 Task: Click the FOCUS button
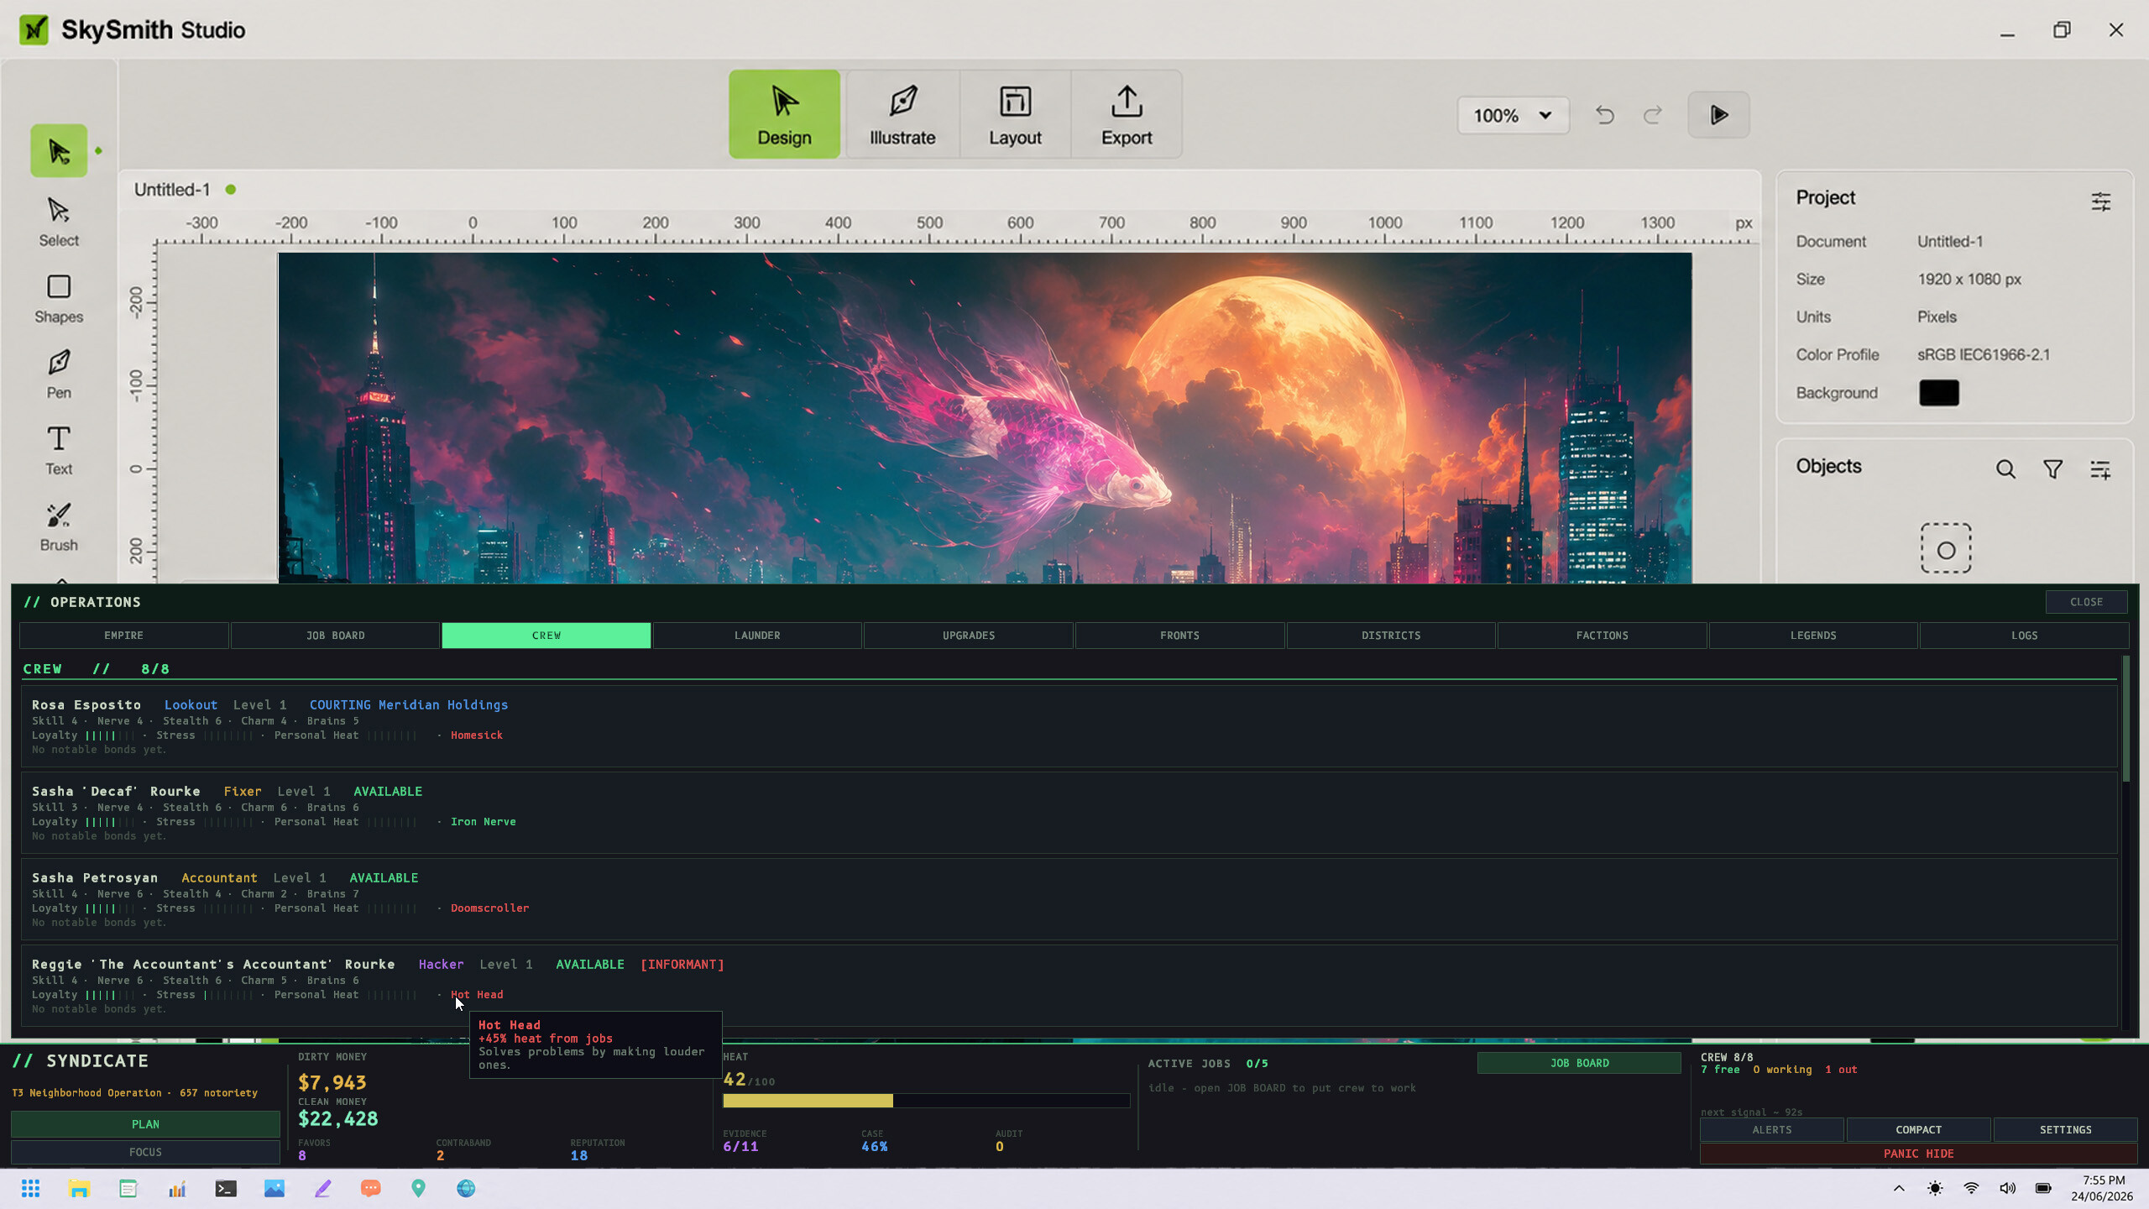145,1152
